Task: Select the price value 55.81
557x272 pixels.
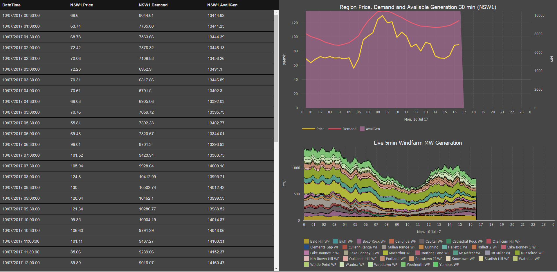Action: coord(75,123)
